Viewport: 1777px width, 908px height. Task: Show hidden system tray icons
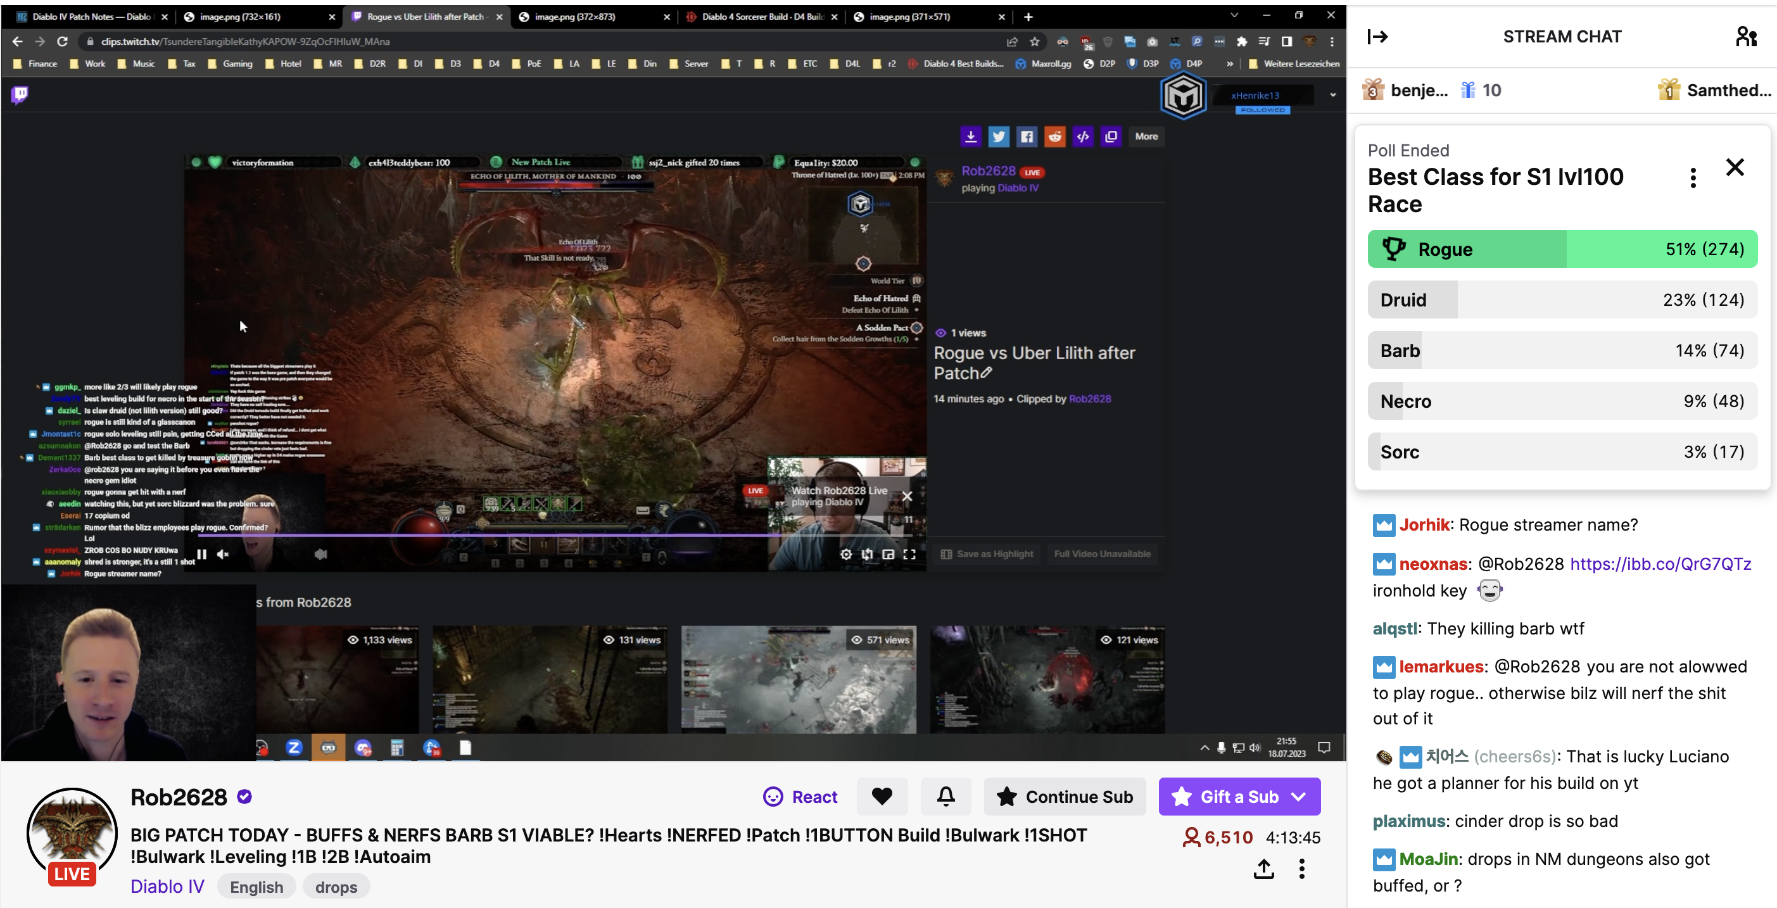1204,747
